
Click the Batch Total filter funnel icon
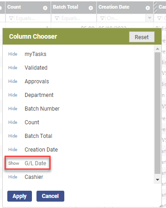pos(57,18)
